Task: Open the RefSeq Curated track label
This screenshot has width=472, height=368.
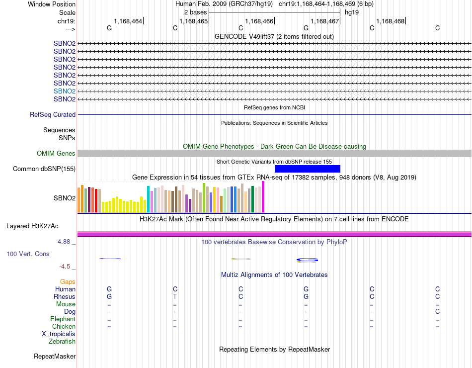Action: [x=53, y=114]
